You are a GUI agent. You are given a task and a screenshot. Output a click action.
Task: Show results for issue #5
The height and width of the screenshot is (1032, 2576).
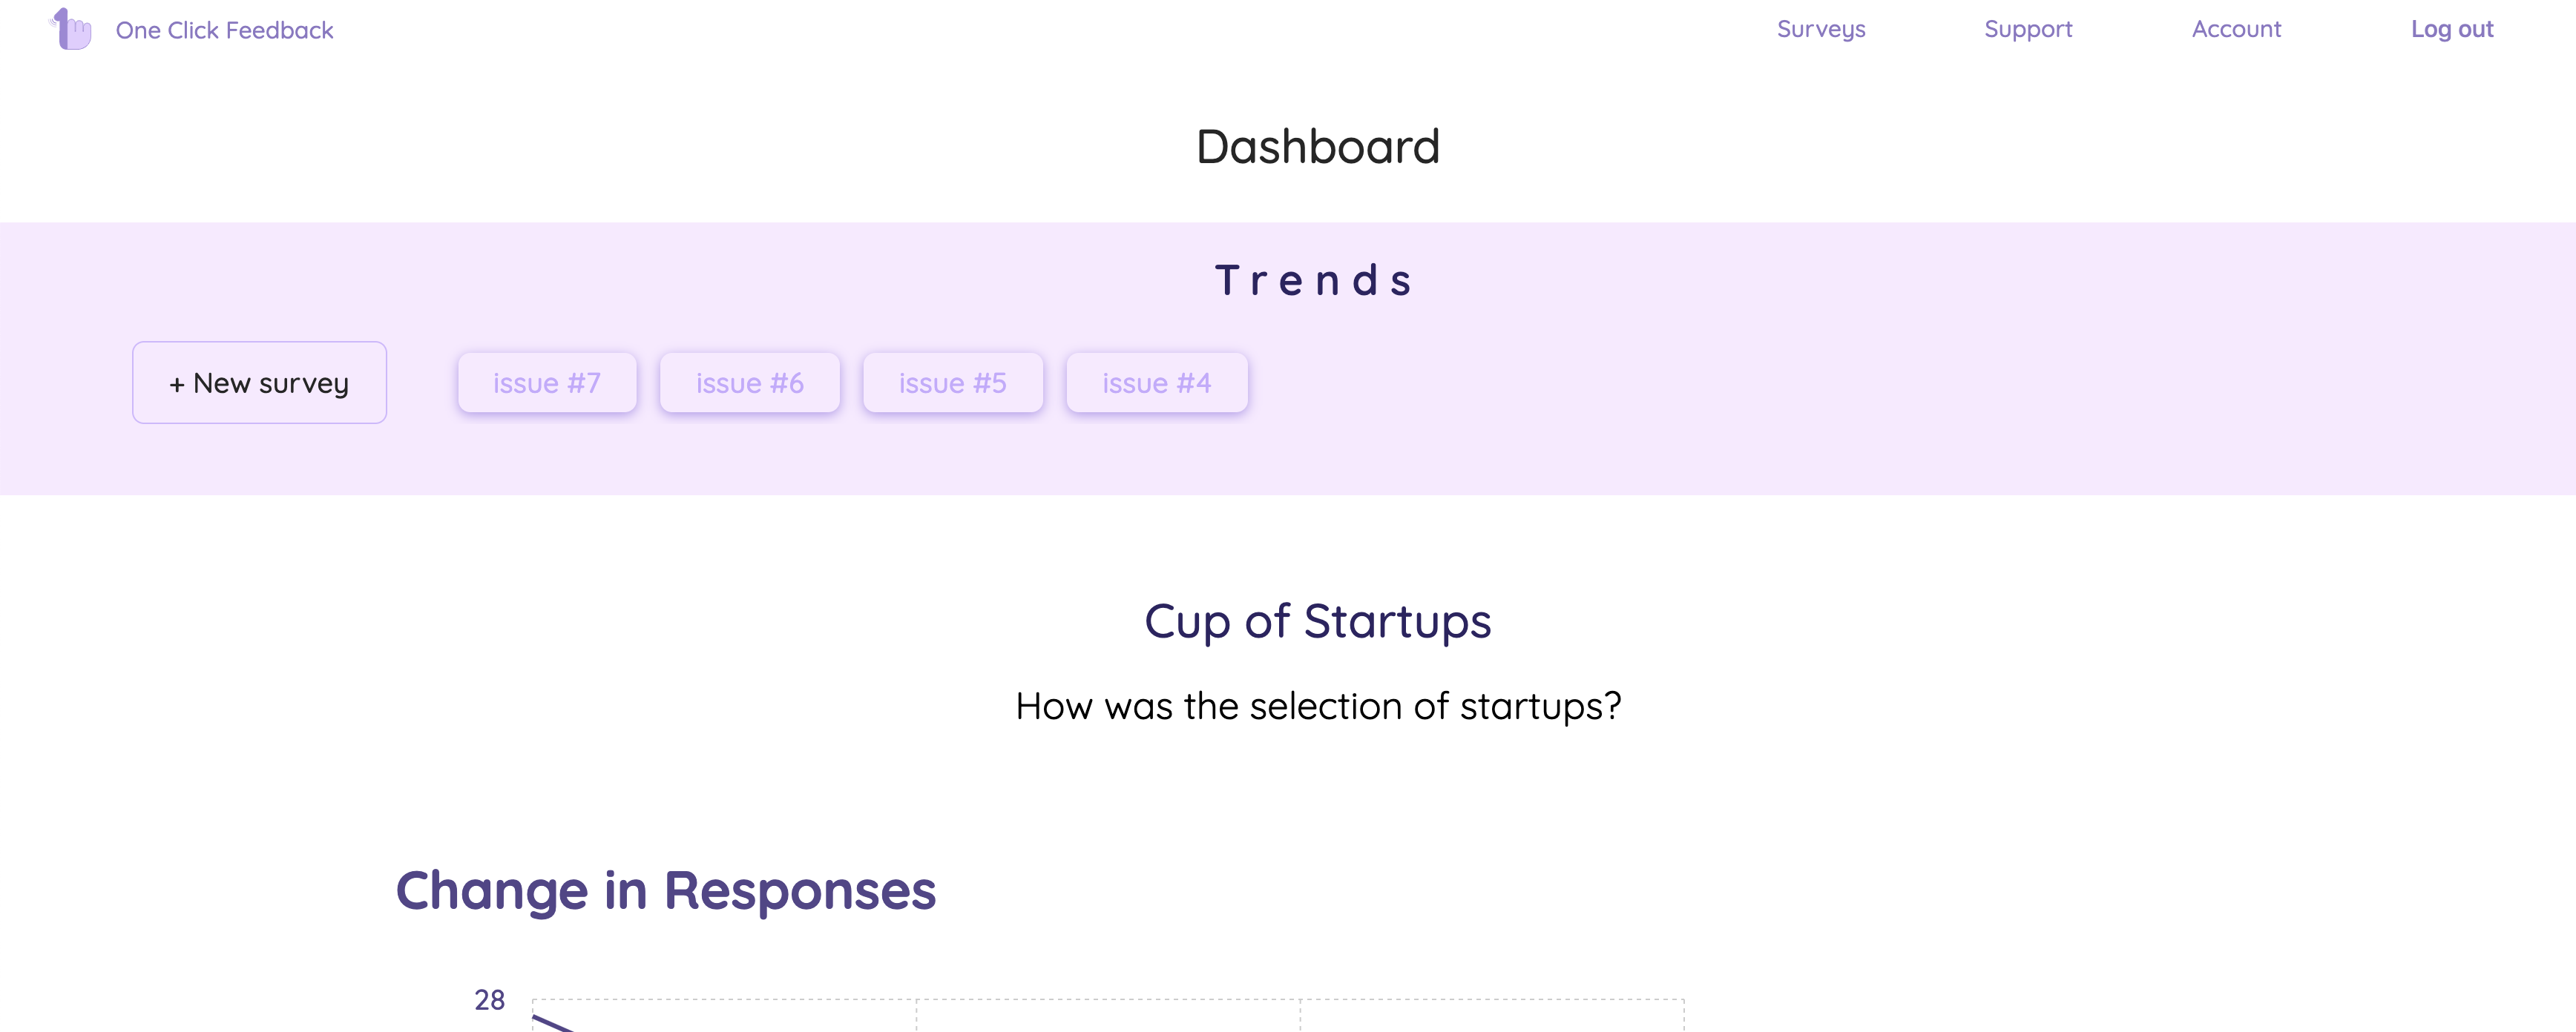[x=952, y=383]
